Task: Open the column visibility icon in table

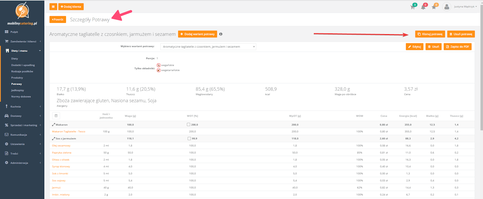Action: (x=56, y=116)
